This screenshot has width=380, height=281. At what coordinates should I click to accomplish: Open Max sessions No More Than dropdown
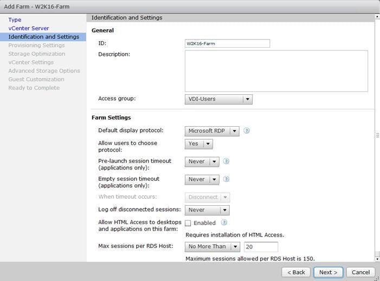point(212,247)
